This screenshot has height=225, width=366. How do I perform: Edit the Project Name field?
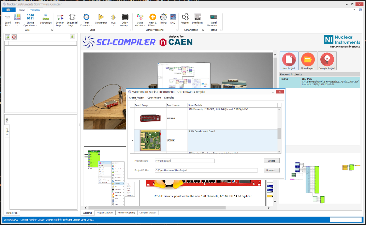[x=185, y=161]
